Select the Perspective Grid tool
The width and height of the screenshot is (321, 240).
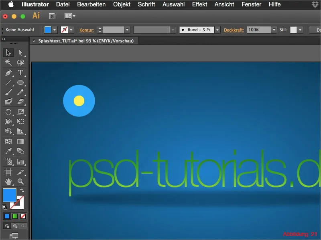pyautogui.click(x=20, y=131)
